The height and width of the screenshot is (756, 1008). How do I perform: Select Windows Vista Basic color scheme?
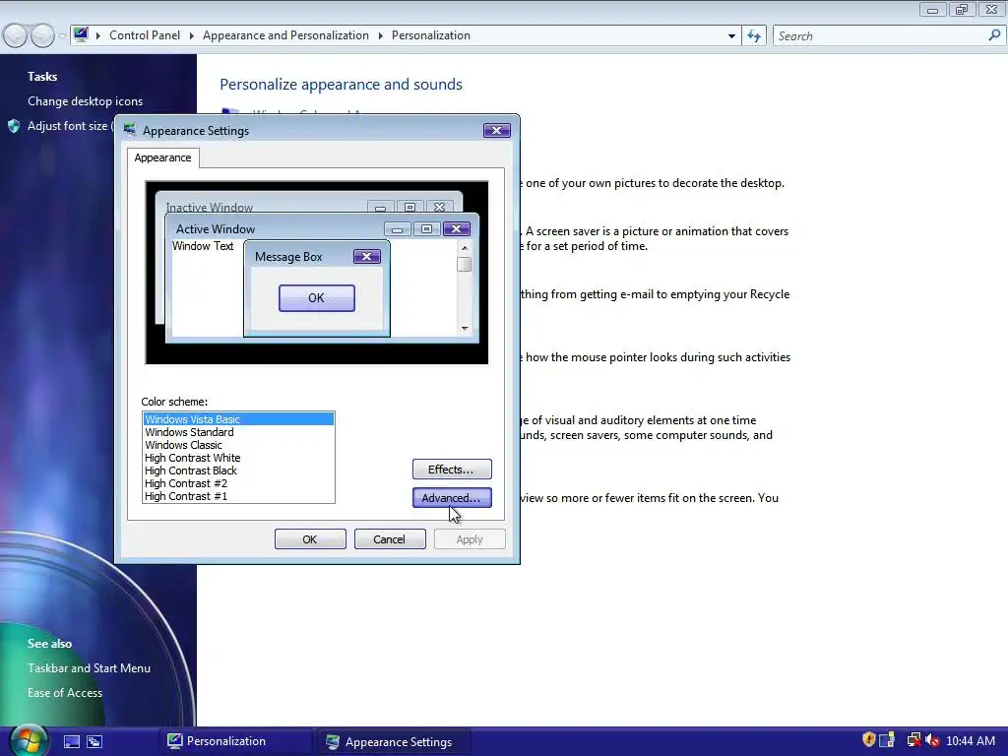point(238,419)
